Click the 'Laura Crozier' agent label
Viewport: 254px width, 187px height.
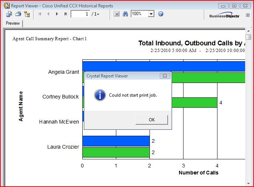tap(63, 147)
